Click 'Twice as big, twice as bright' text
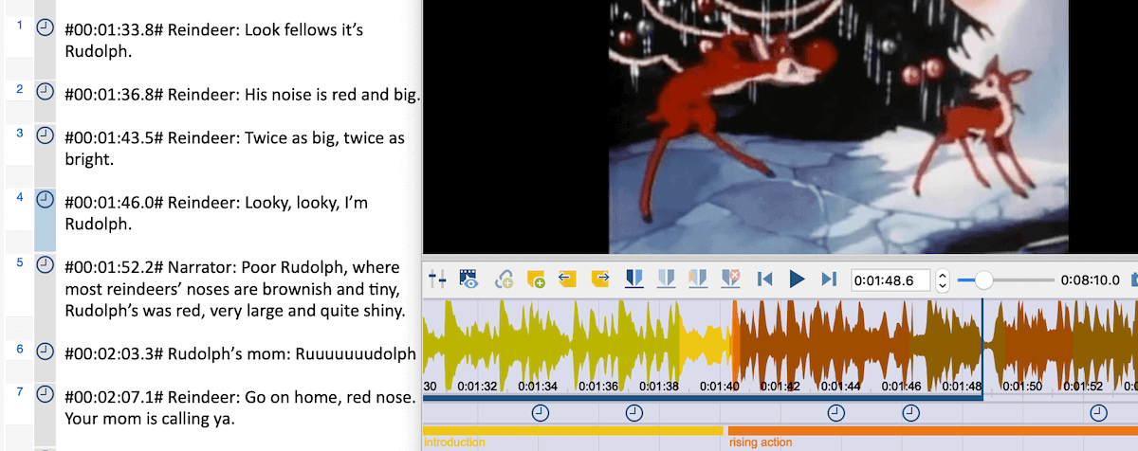Image resolution: width=1138 pixels, height=451 pixels. coord(234,148)
